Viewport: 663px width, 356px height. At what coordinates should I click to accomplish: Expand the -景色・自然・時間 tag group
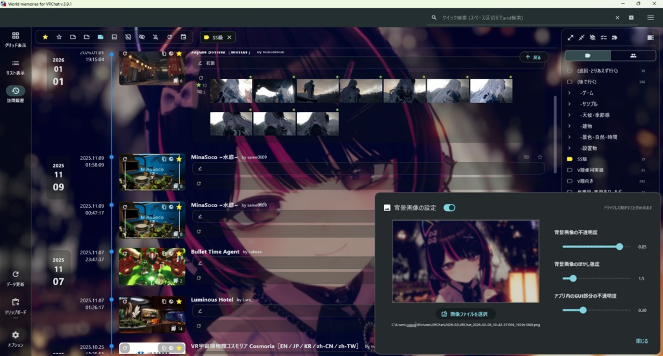coord(569,137)
